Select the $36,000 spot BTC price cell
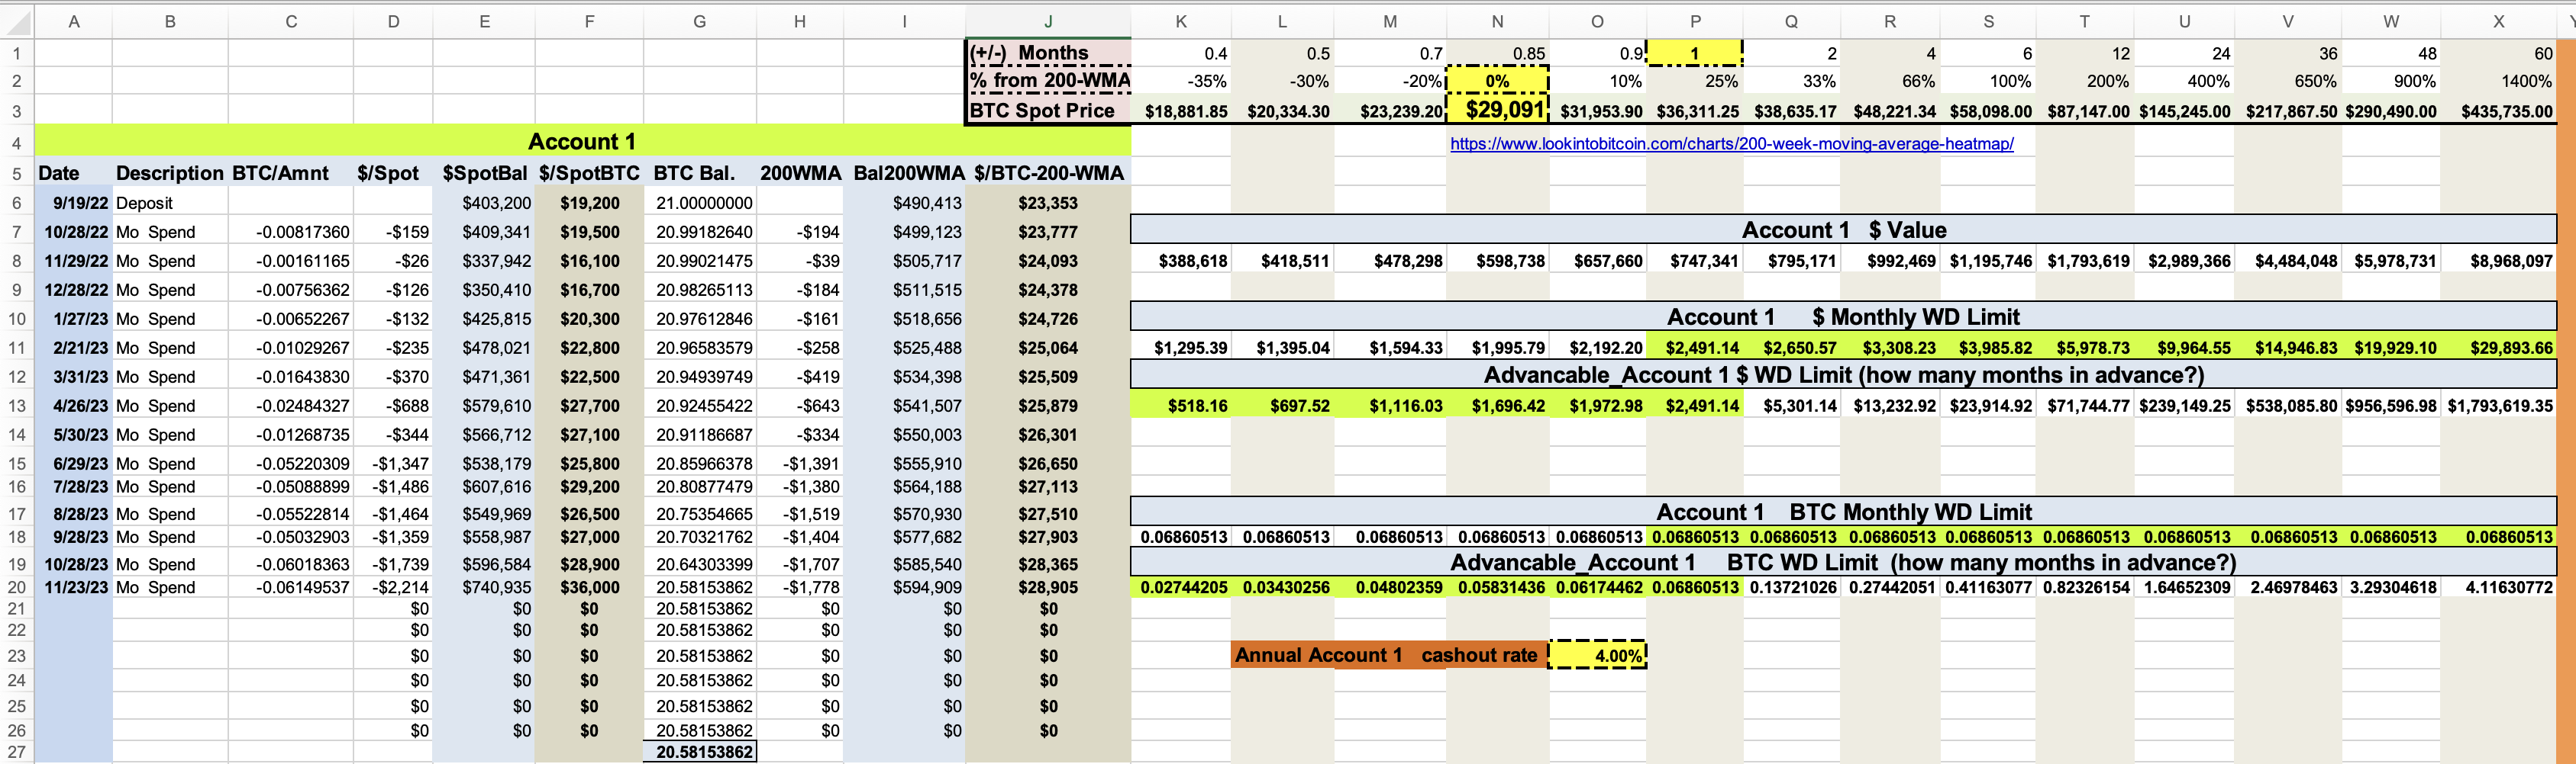 589,587
